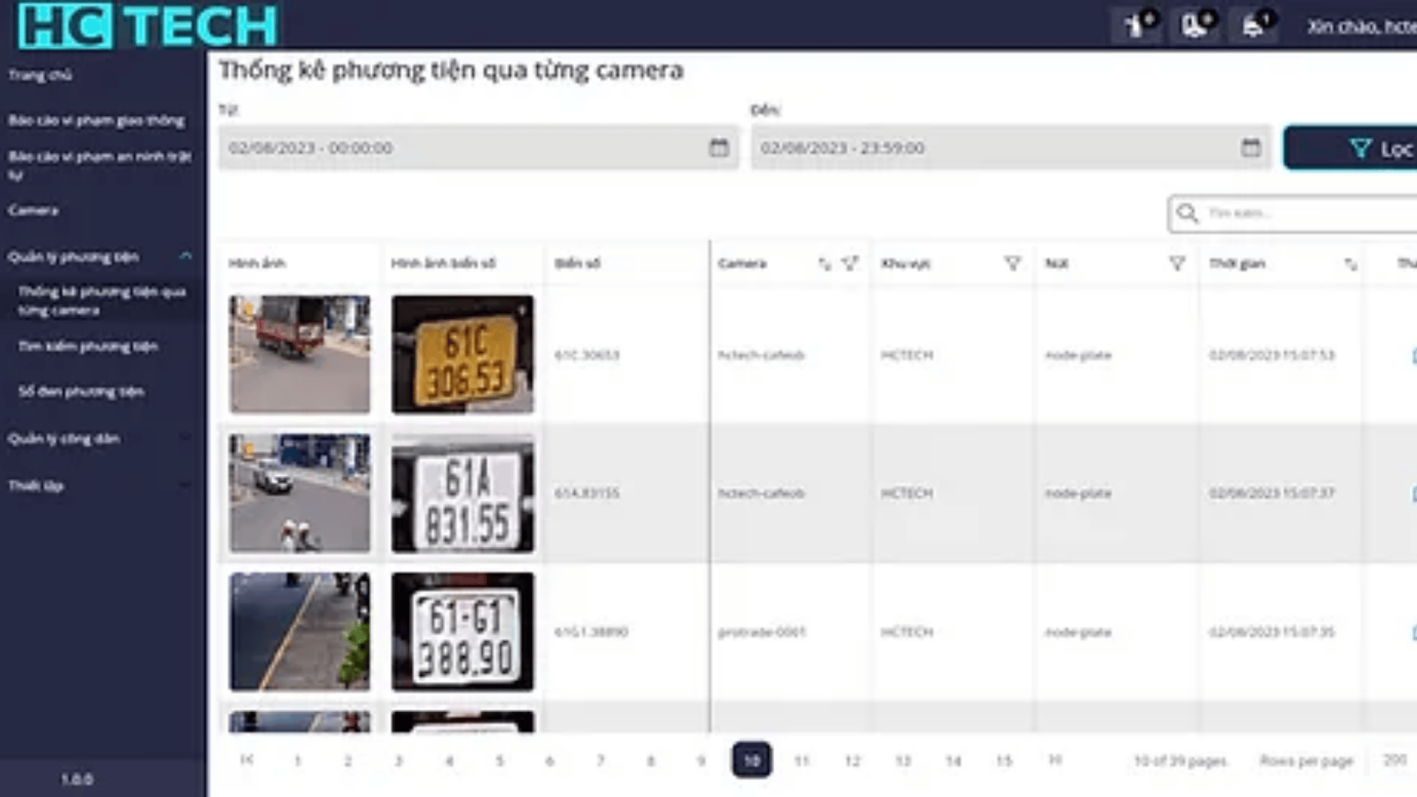
Task: Click the HC TECH logo
Action: coord(148,25)
